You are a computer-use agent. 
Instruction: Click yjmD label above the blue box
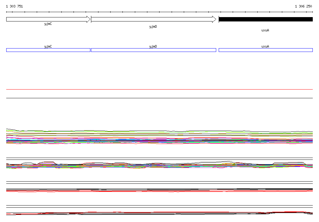click(x=153, y=46)
